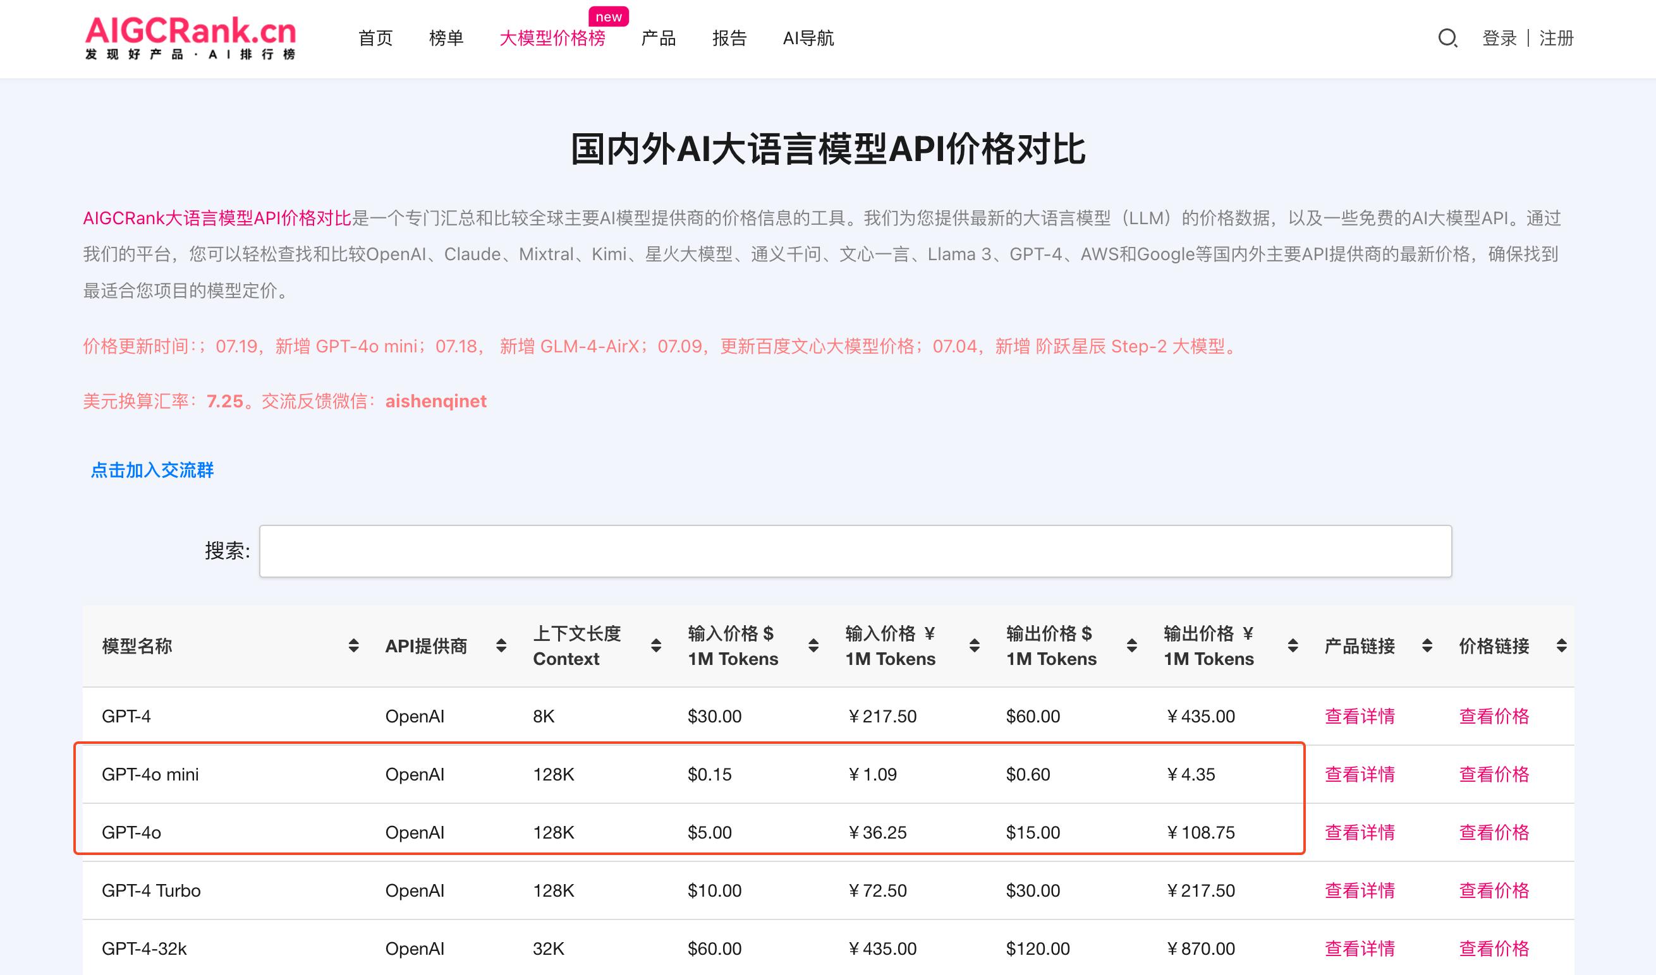Focus the 搜索 input field

855,551
